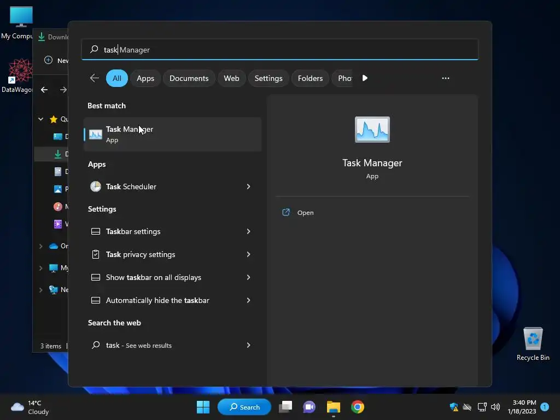Switch to the Documents filter tab
560x420 pixels.
click(x=189, y=78)
